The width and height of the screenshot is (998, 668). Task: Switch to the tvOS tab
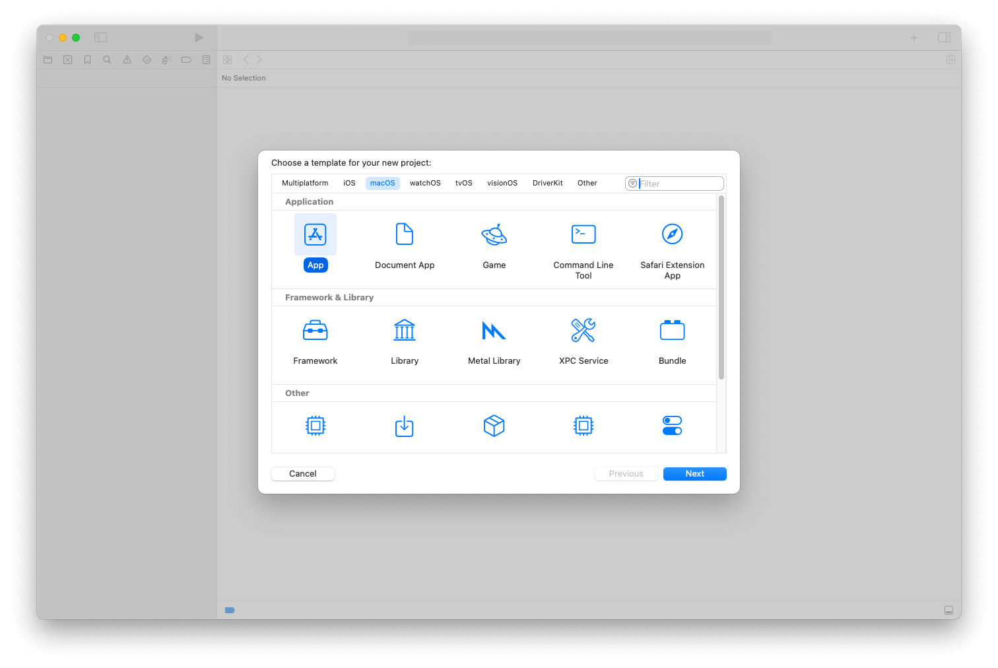pyautogui.click(x=464, y=183)
